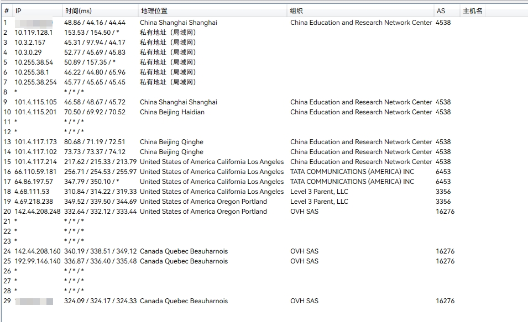Click the IP 66.110.59.181 entry

click(x=35, y=172)
